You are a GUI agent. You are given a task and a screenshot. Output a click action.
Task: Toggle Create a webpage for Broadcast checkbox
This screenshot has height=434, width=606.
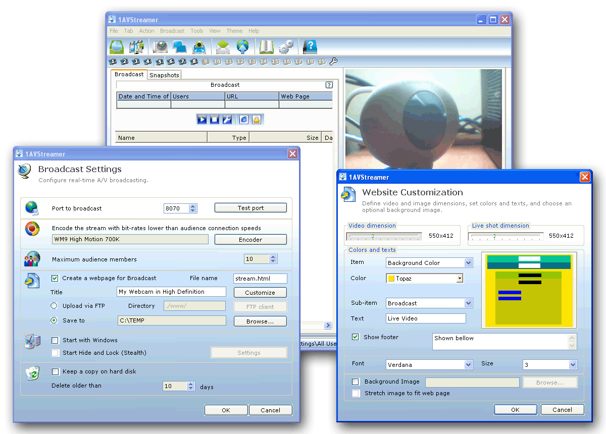(55, 278)
